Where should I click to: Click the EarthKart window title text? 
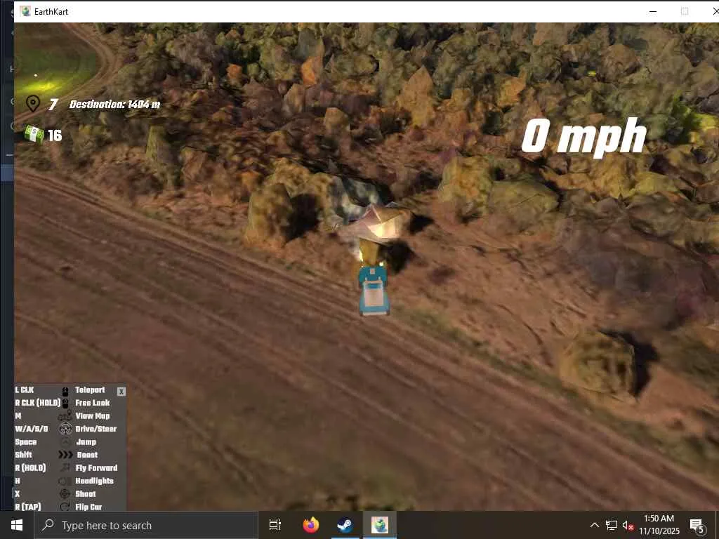[51, 12]
